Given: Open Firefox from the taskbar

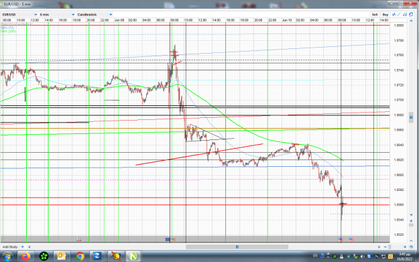Looking at the screenshot, I should (x=26, y=257).
